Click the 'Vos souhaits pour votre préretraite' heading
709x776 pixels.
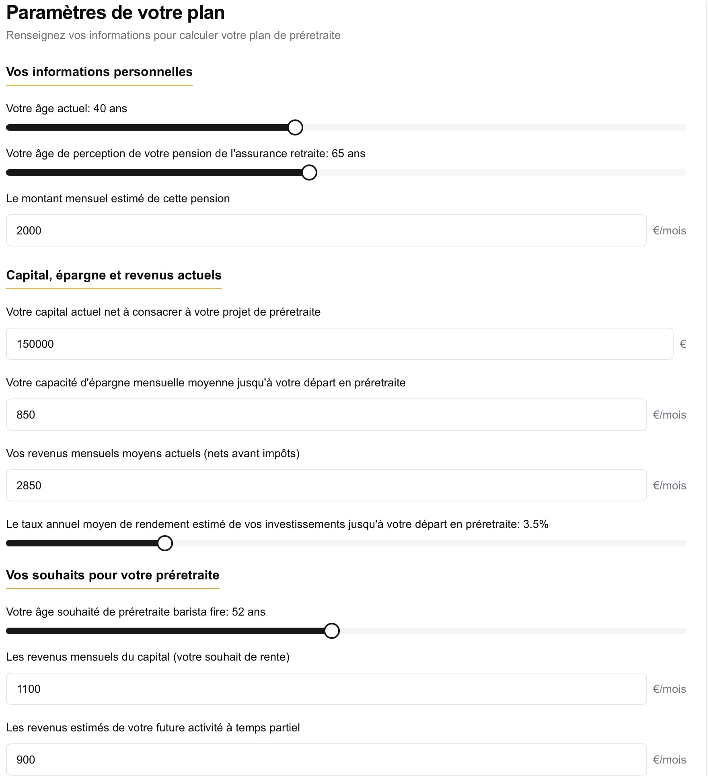pos(113,575)
